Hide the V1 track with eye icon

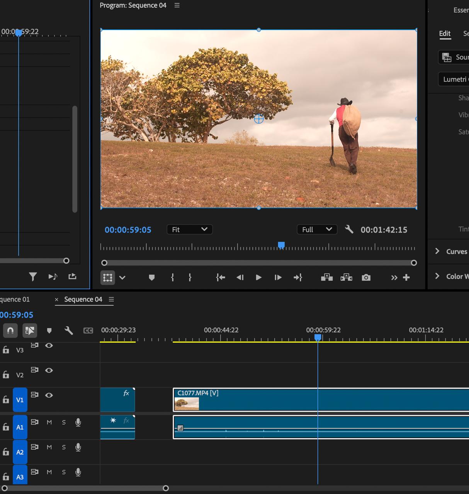[x=49, y=395]
